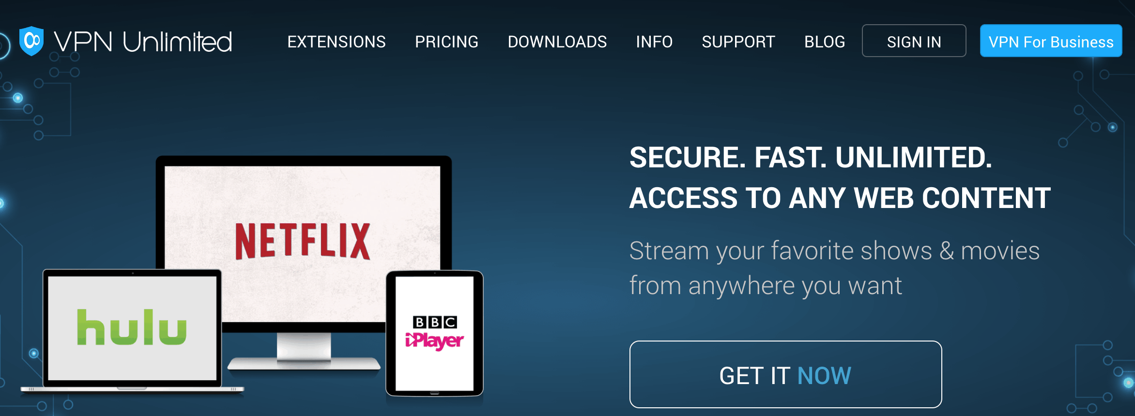
Task: Click the Secure Fast Unlimited headline
Action: (840, 178)
